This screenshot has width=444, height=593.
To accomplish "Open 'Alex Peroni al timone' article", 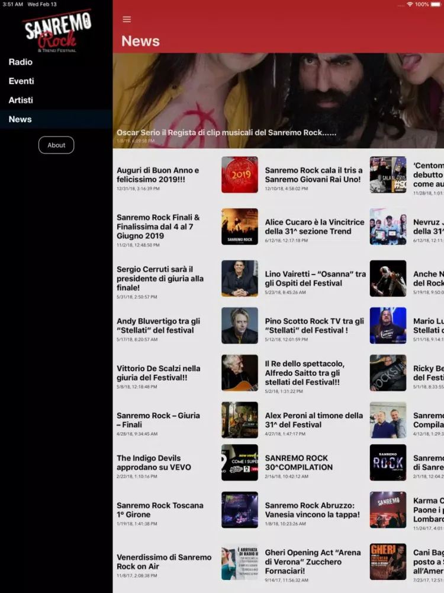I will [314, 420].
